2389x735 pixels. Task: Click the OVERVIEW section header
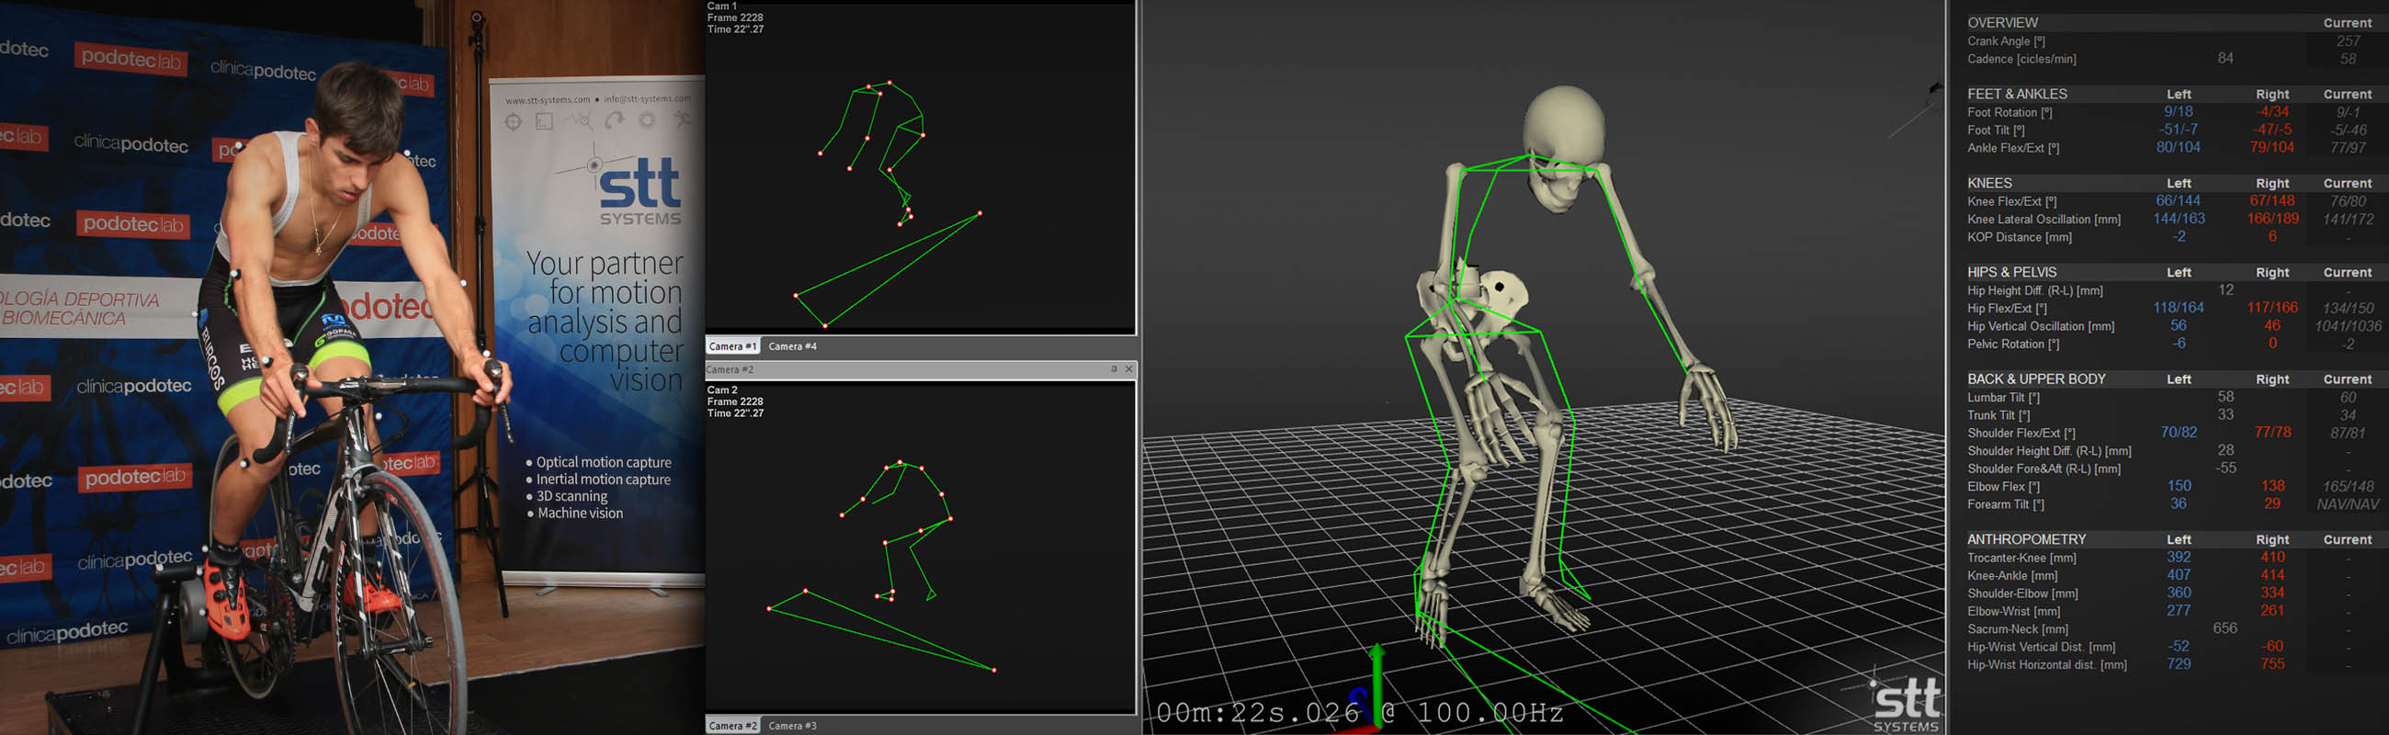[2002, 23]
